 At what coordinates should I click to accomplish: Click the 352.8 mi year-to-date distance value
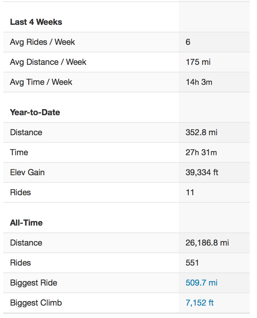coord(202,132)
